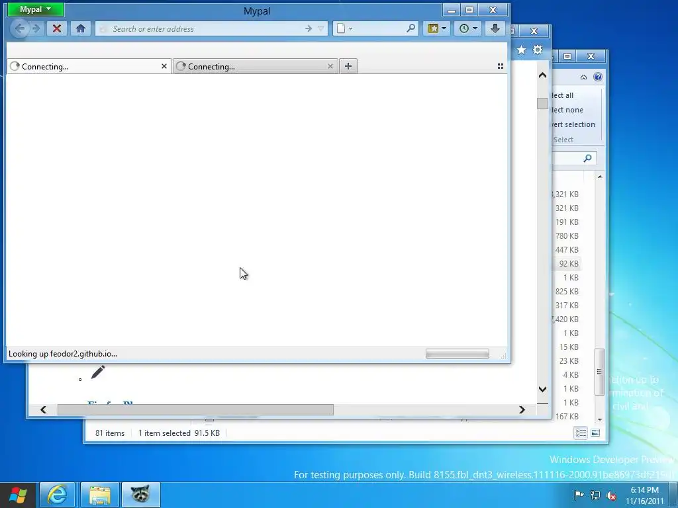
Task: Open Internet Explorer from the taskbar
Action: point(57,495)
